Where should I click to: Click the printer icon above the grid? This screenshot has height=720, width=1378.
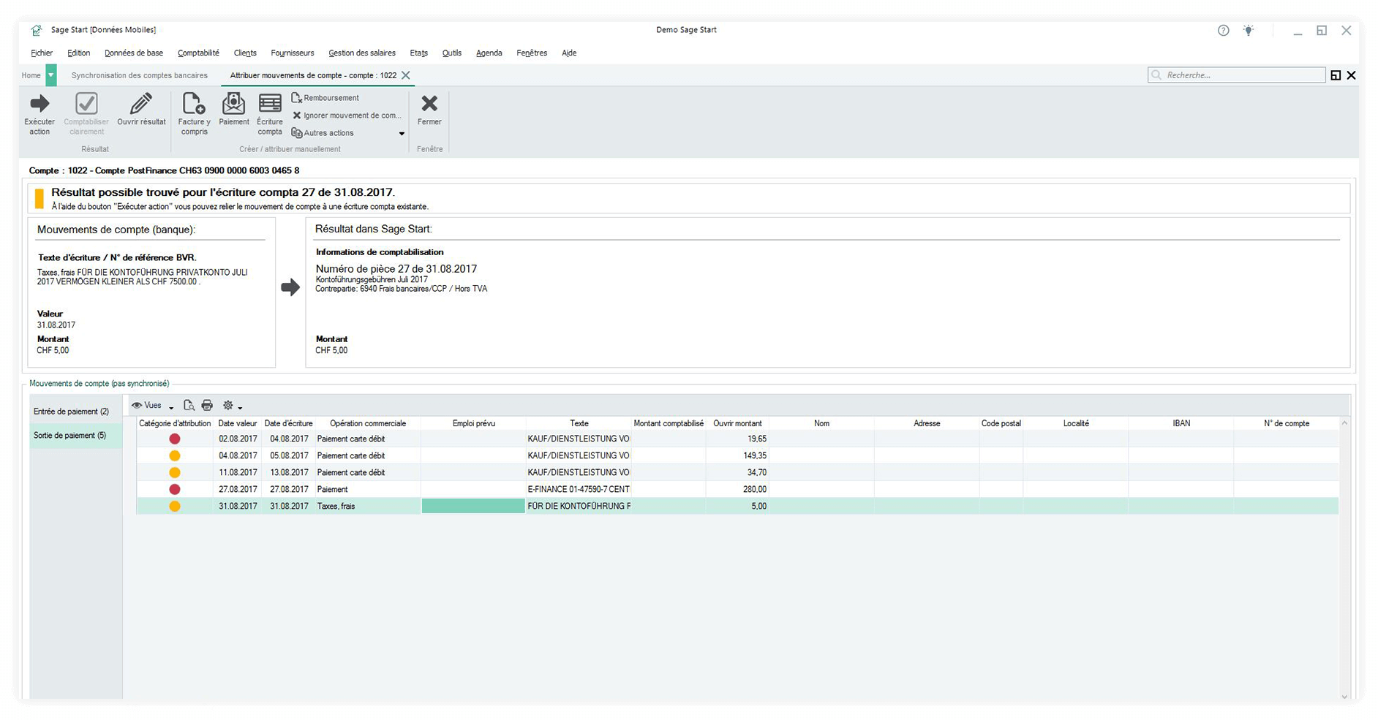207,406
